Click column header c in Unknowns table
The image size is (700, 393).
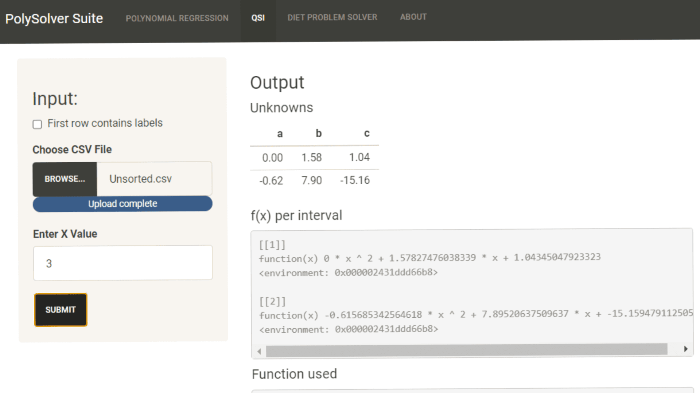click(367, 133)
